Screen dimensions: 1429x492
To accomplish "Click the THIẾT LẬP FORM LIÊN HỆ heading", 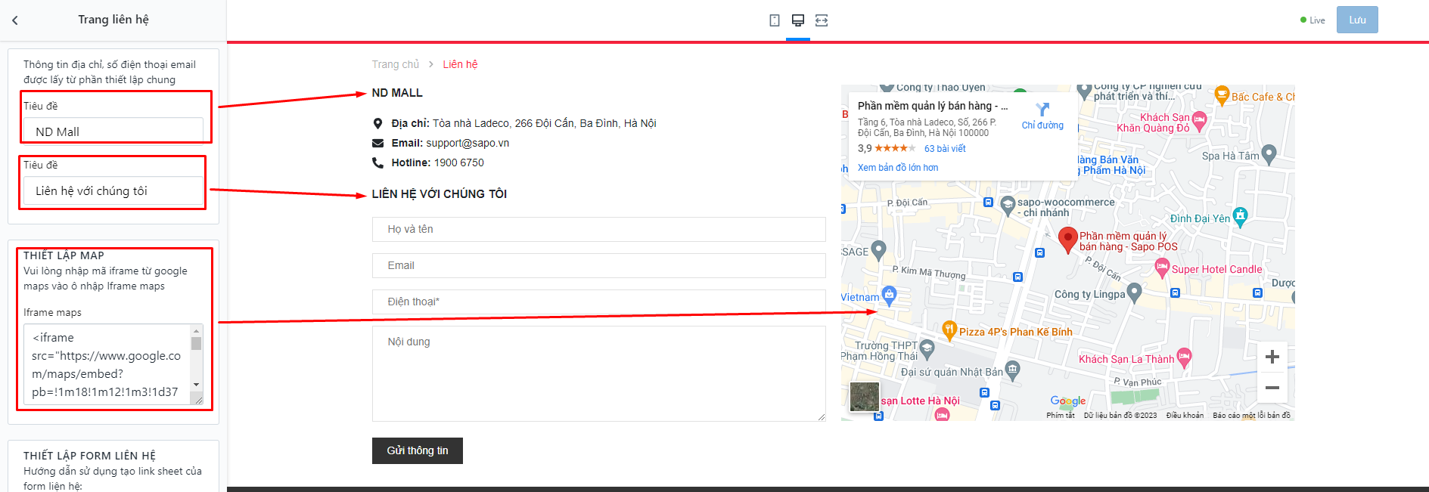I will pos(89,456).
